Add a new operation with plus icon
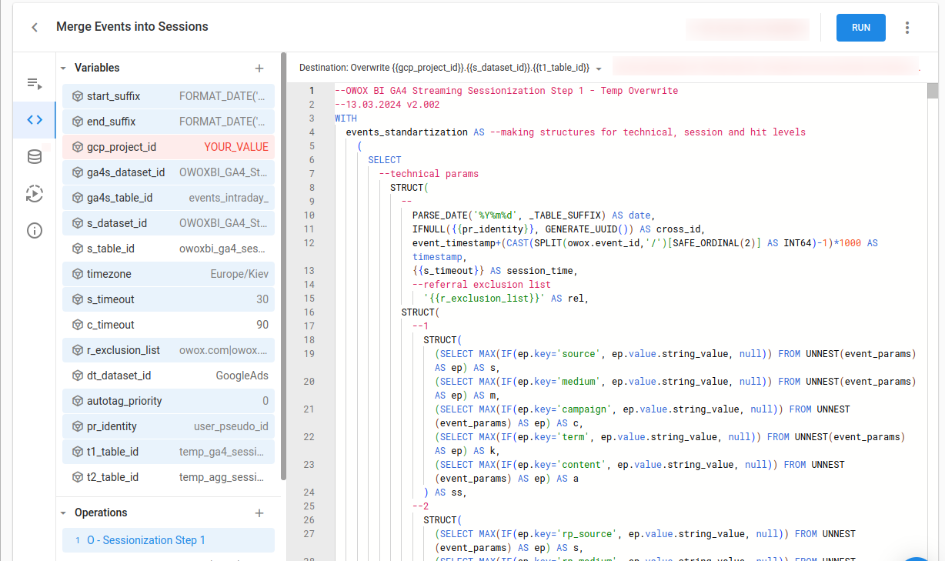This screenshot has width=945, height=561. coord(259,513)
